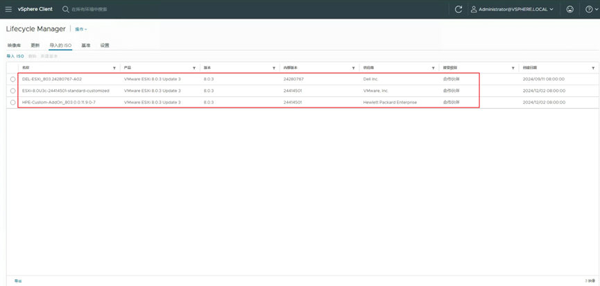Click creation date in the VMware, Inc. row

coord(543,91)
